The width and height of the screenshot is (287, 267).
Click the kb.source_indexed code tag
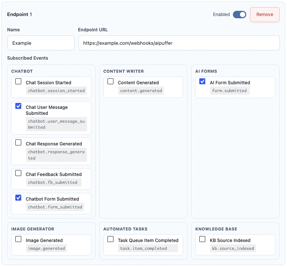click(233, 248)
